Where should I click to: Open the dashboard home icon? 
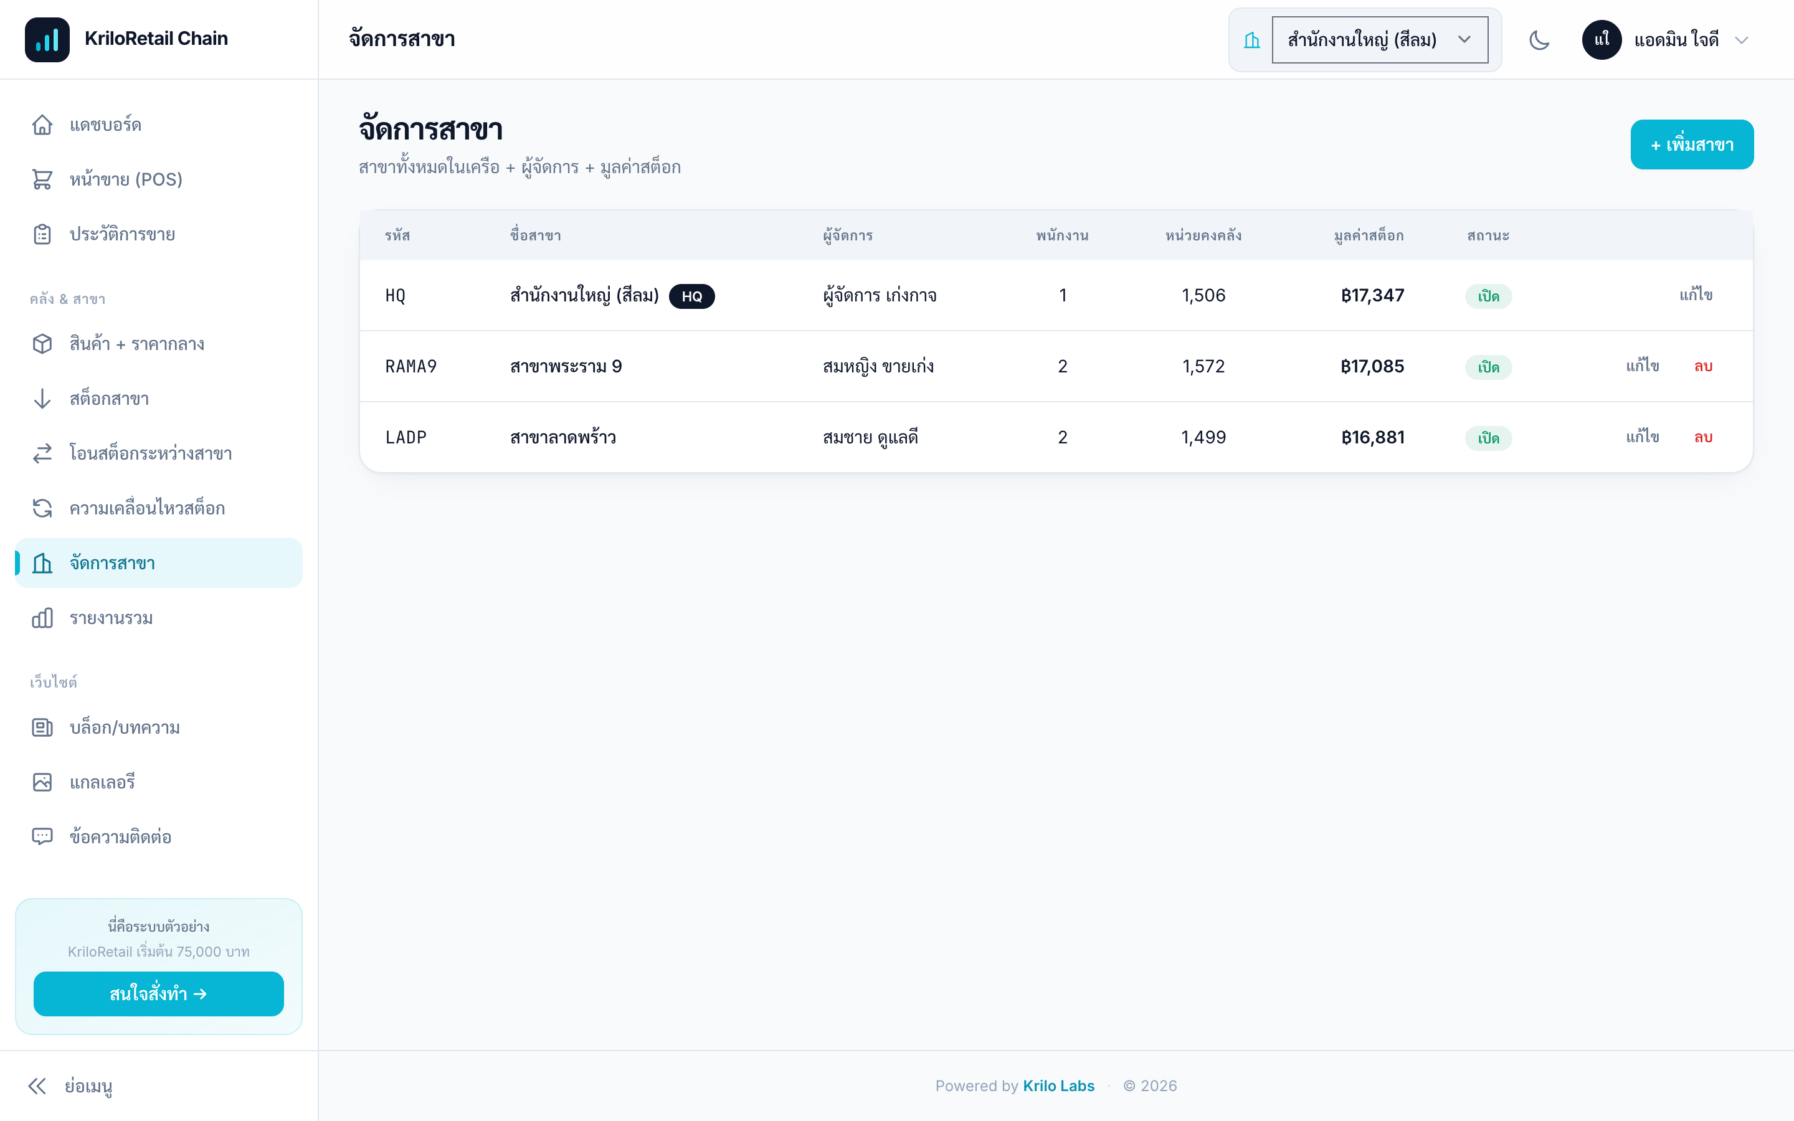click(x=42, y=125)
